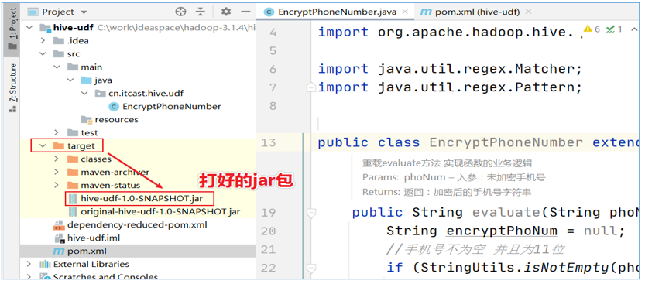This screenshot has height=284, width=645.
Task: Open Project panel settings gear
Action: coord(226,12)
